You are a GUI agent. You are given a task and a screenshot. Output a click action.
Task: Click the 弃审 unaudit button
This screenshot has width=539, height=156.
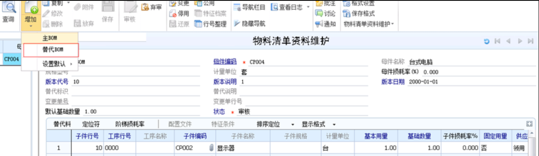click(x=151, y=7)
